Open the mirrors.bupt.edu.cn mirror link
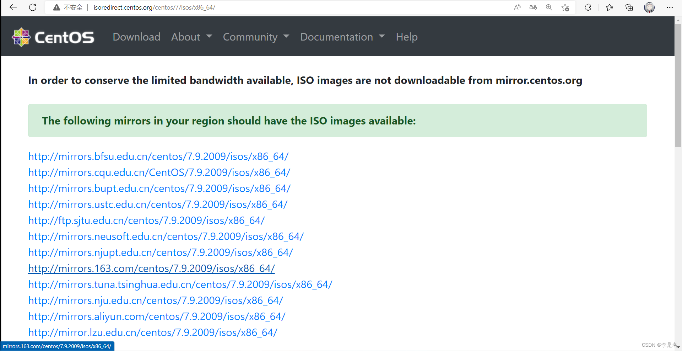 (x=159, y=188)
